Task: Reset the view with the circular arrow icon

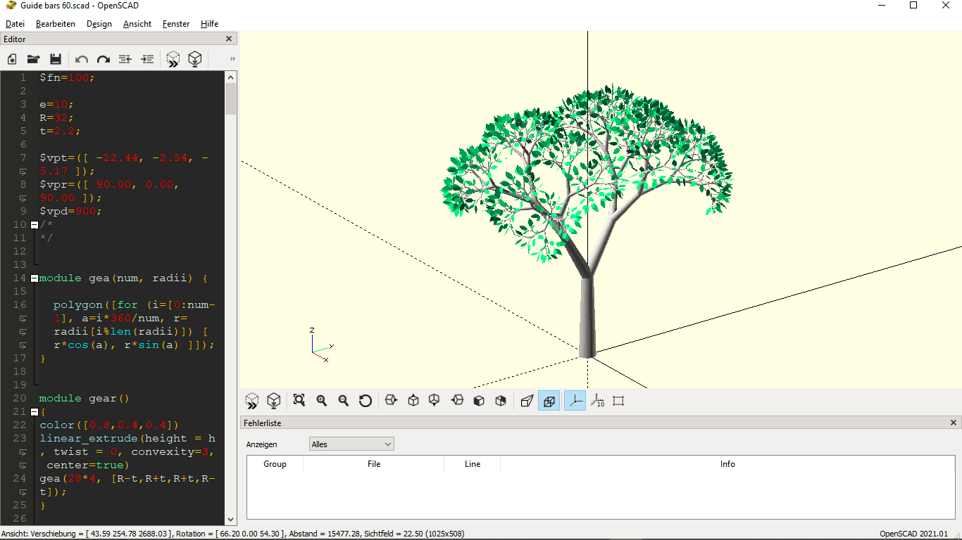Action: (365, 401)
